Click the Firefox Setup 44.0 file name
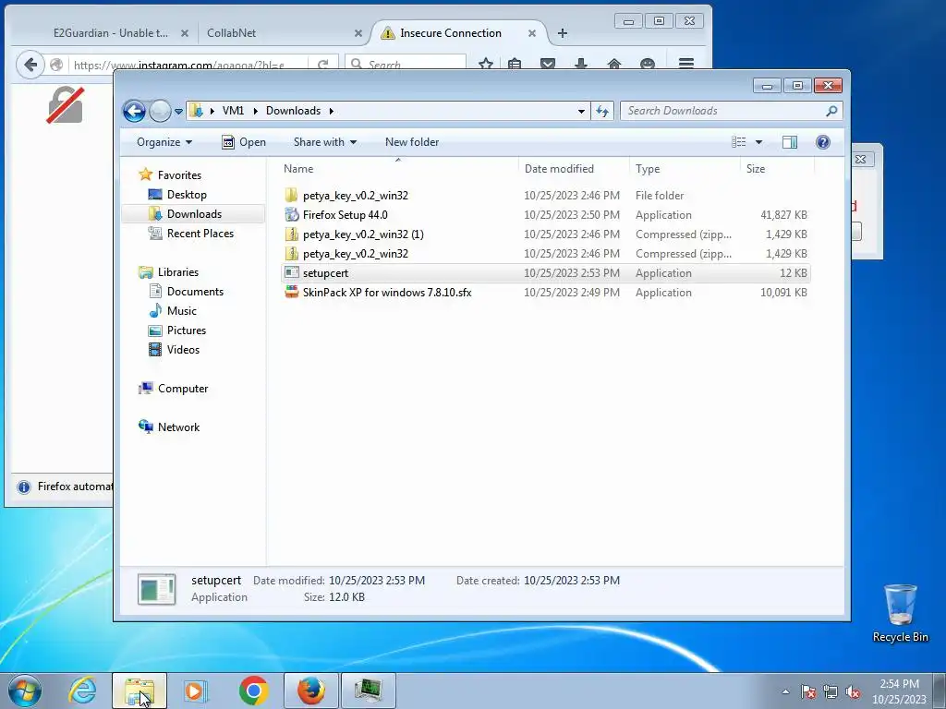Image resolution: width=946 pixels, height=709 pixels. click(346, 214)
